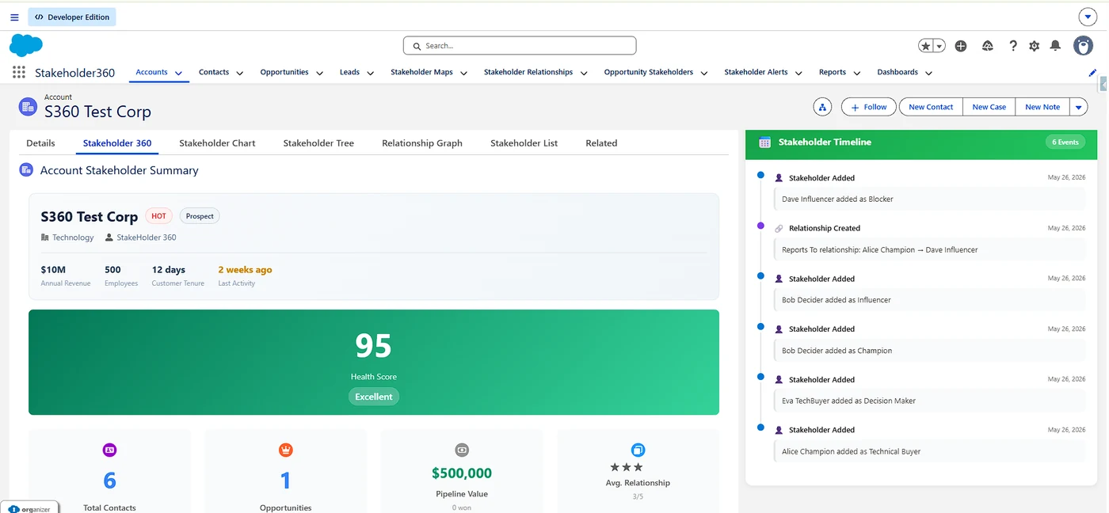The image size is (1109, 513).
Task: Open the Trailhead guidance icon
Action: 987,46
